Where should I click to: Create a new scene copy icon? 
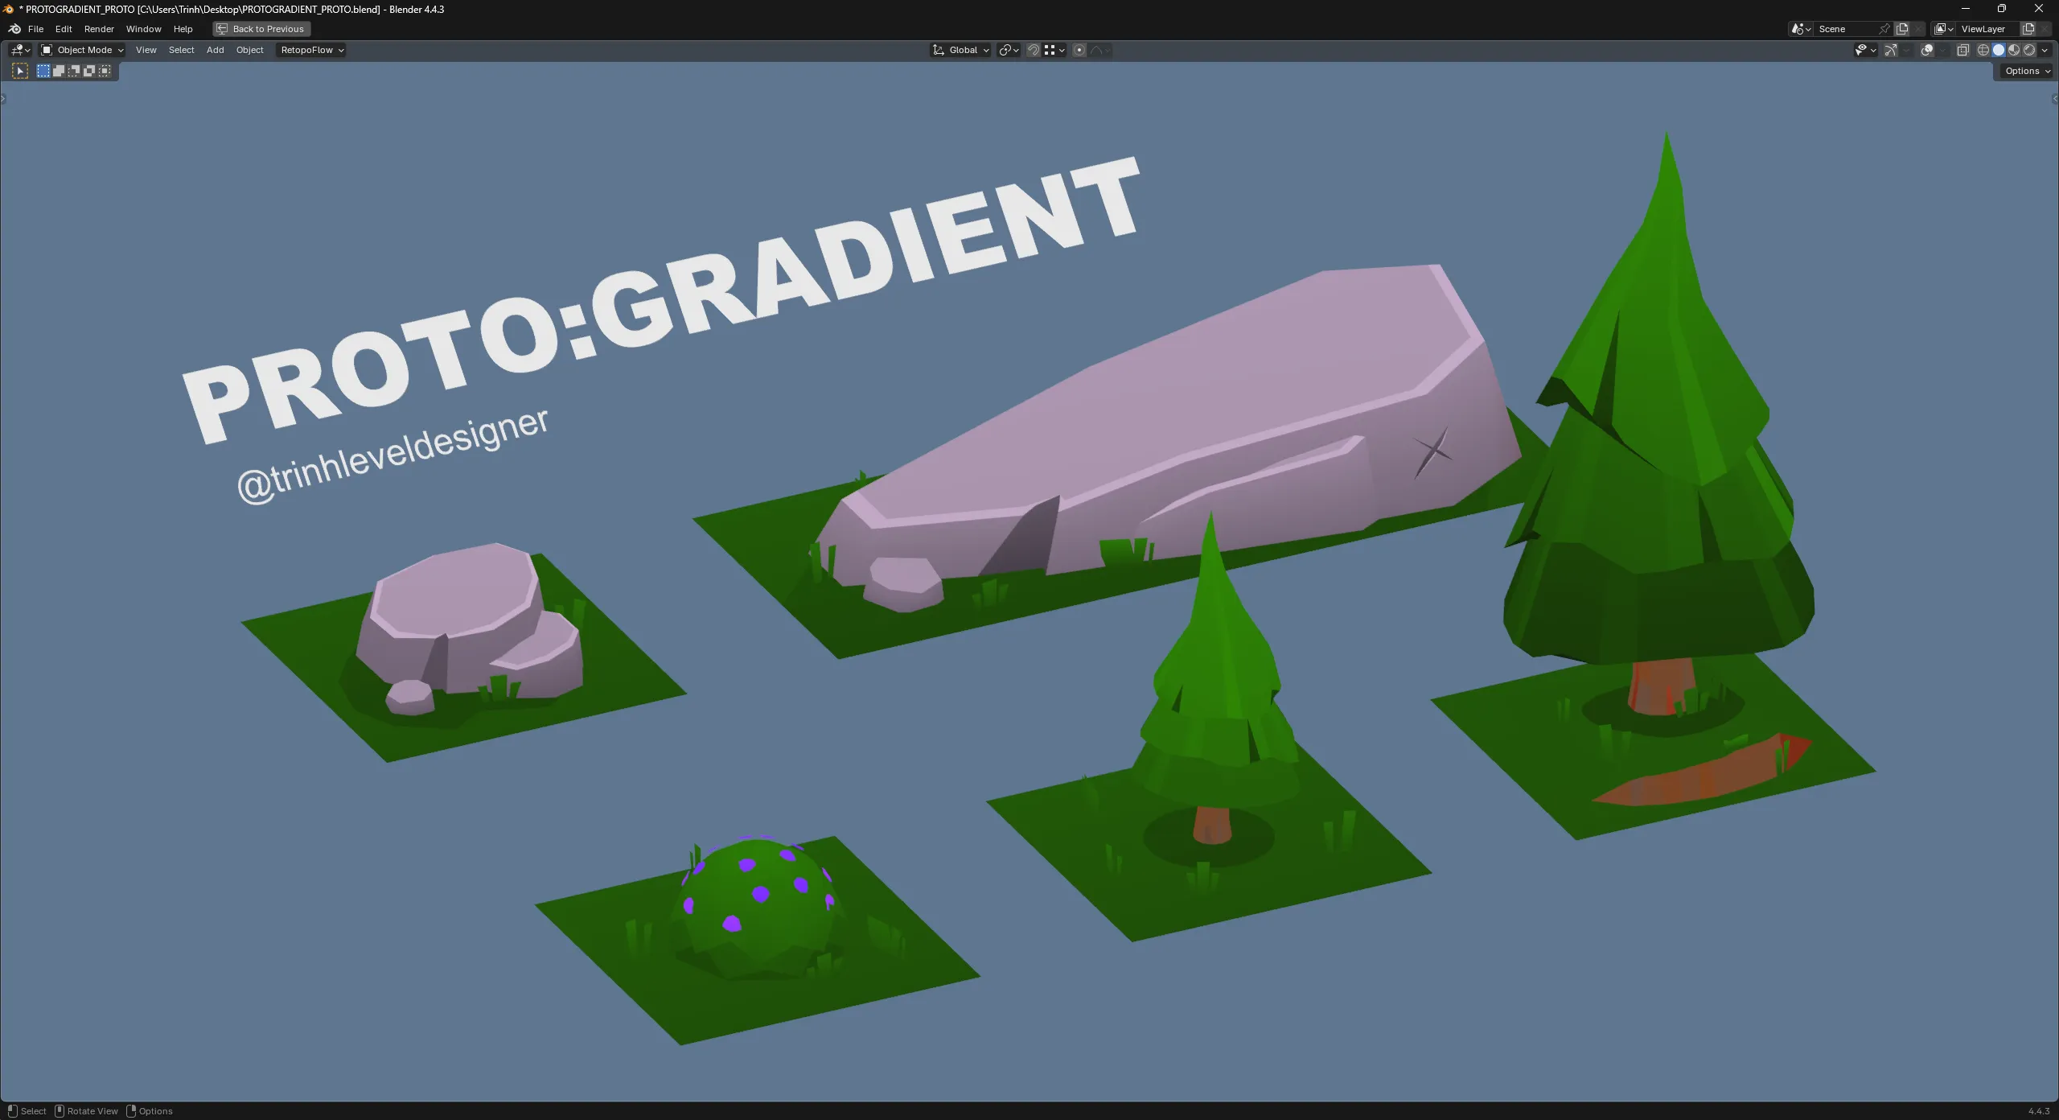pos(1902,29)
